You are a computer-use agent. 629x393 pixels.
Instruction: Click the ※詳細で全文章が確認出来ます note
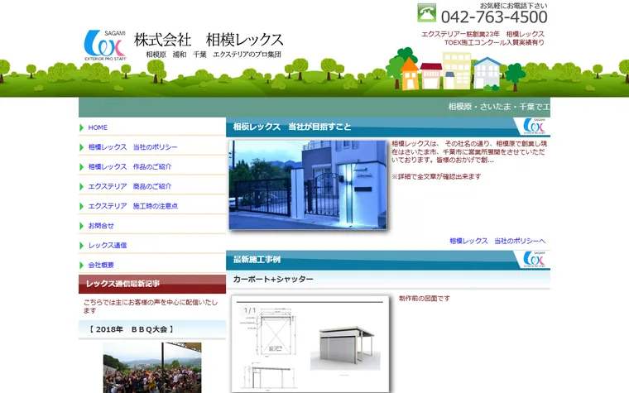point(436,176)
